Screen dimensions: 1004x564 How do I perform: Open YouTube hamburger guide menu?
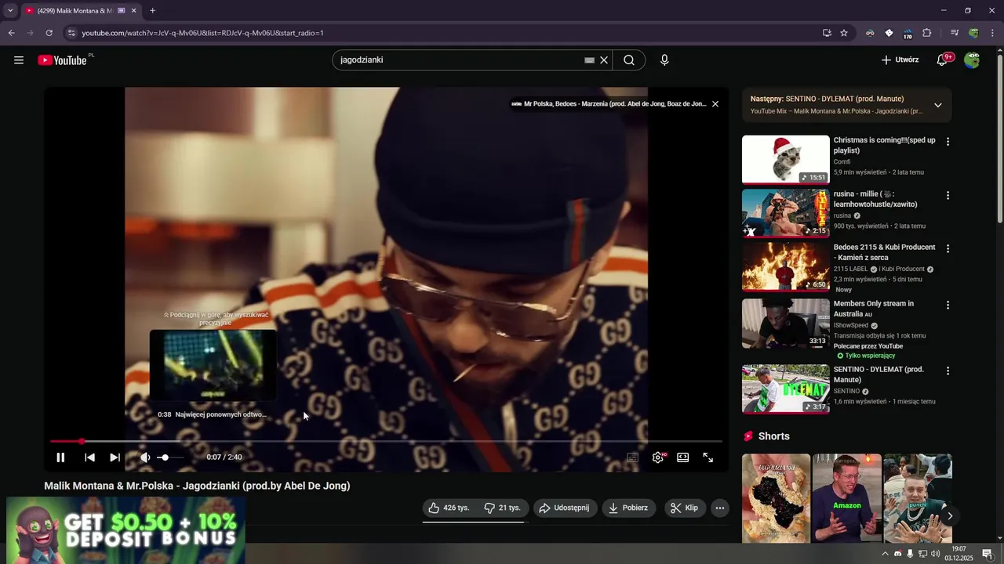[x=19, y=60]
